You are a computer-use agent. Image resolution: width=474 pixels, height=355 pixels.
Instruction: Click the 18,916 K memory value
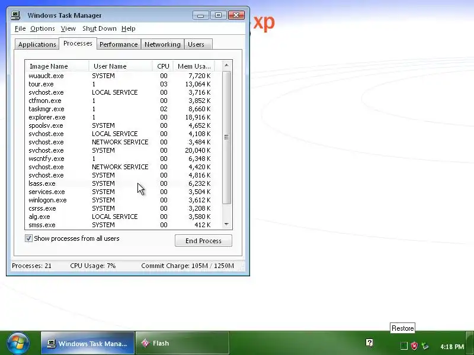coord(198,117)
